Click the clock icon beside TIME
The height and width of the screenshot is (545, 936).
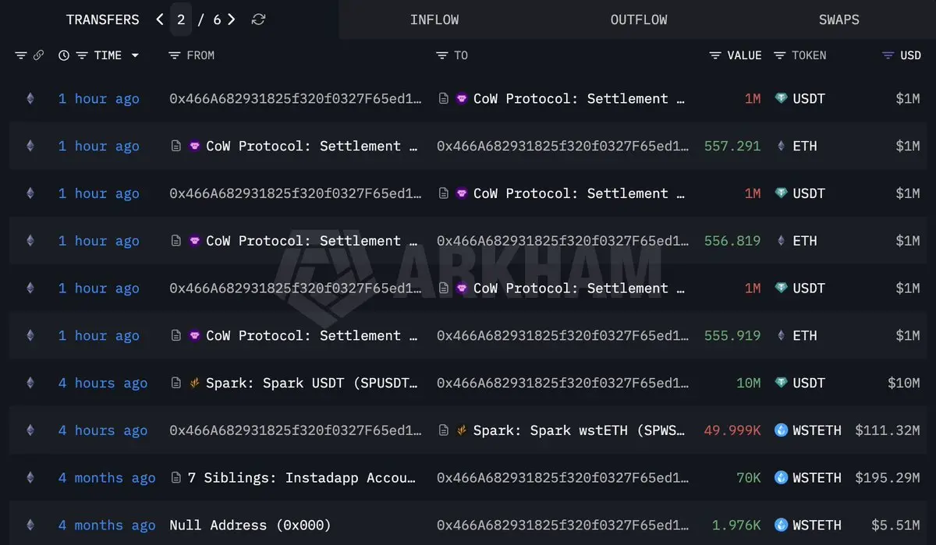(64, 55)
